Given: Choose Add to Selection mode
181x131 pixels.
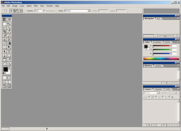Looking at the screenshot, I should click(x=14, y=11).
